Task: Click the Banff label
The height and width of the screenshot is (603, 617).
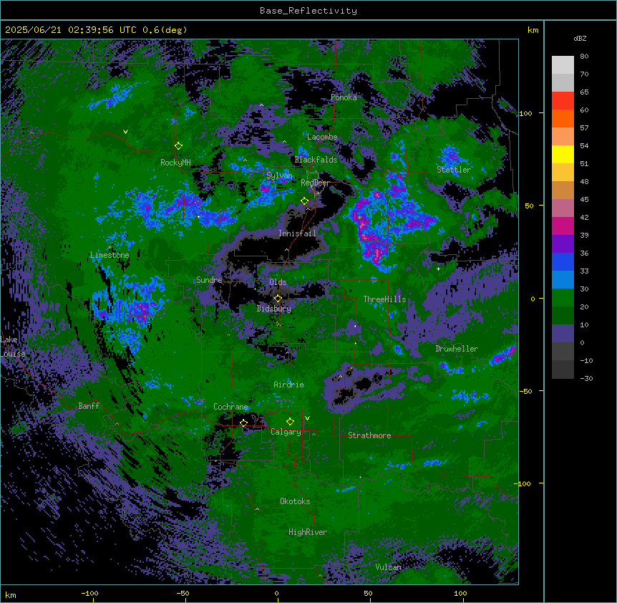Action: point(89,406)
